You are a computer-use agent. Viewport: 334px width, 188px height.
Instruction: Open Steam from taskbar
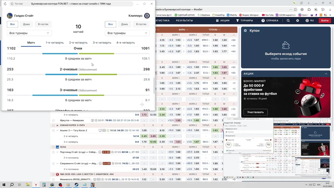[76, 185]
